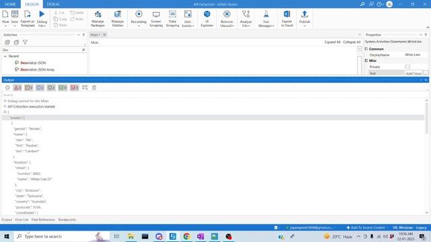
Task: Open the Breakpoints tab
Action: pos(67,220)
